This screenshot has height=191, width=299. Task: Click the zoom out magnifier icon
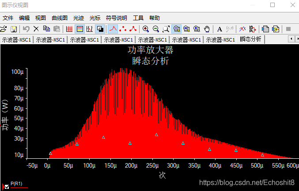pyautogui.click(x=156, y=29)
